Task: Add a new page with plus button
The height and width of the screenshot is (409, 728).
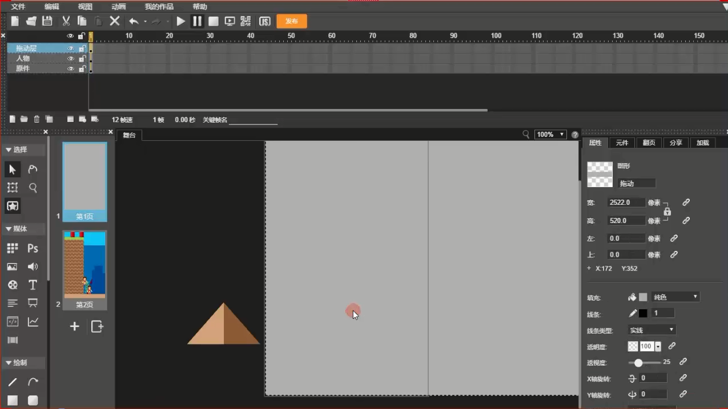Action: [74, 326]
